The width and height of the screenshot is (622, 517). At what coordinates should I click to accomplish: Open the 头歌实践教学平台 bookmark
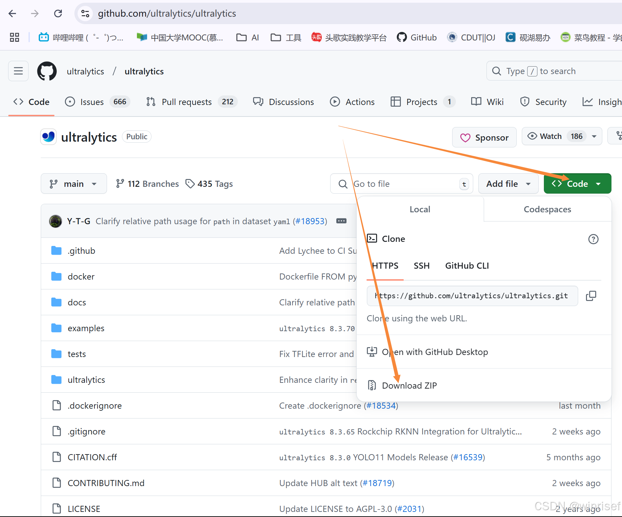coord(349,37)
